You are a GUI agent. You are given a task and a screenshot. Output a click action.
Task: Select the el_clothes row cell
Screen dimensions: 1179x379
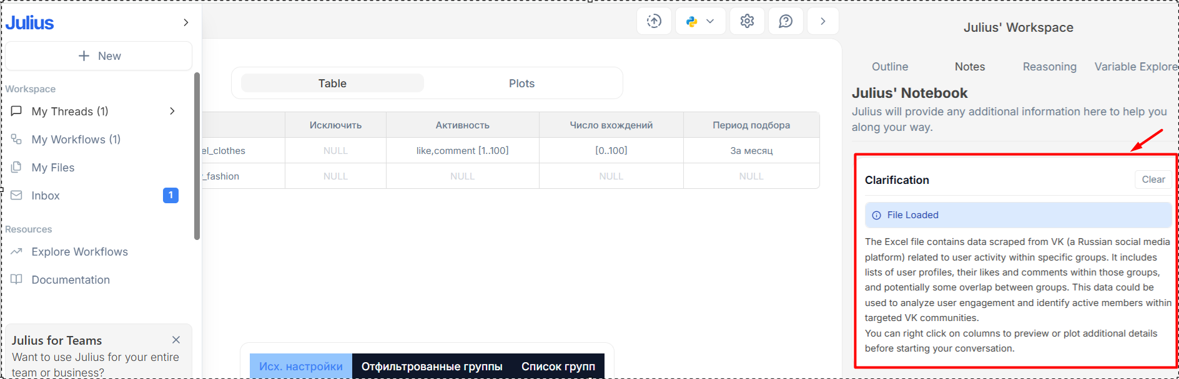[x=244, y=151]
